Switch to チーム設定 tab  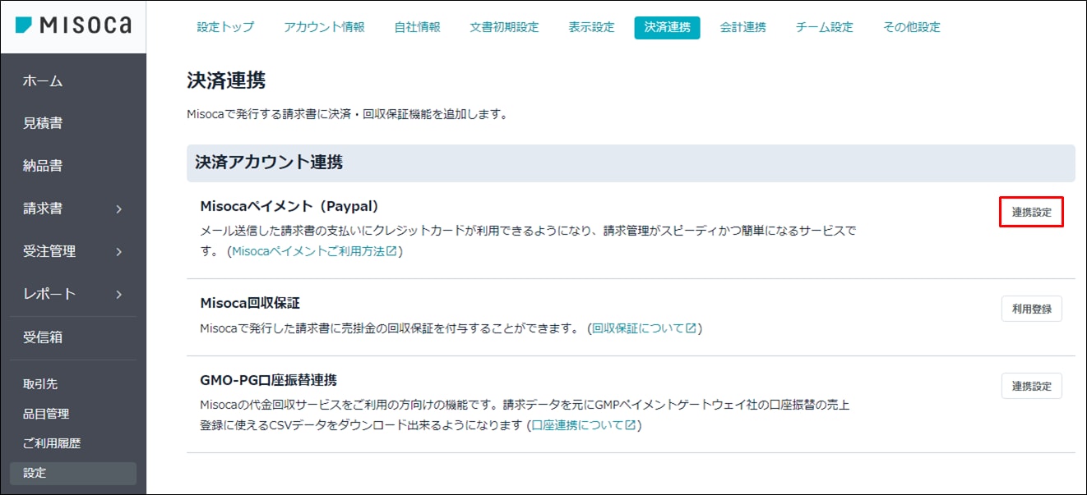(824, 27)
